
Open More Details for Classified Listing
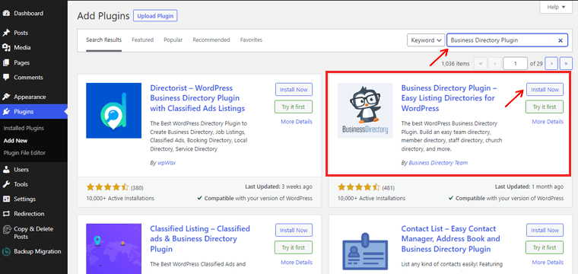[297, 262]
